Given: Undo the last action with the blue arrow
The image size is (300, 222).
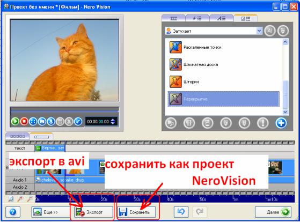Looking at the screenshot, I should pos(181,212).
